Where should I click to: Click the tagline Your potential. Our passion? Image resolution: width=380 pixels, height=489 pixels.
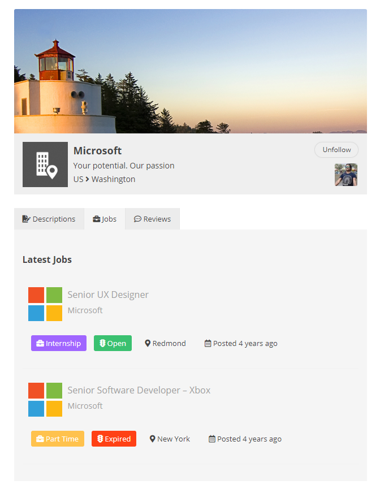click(124, 166)
